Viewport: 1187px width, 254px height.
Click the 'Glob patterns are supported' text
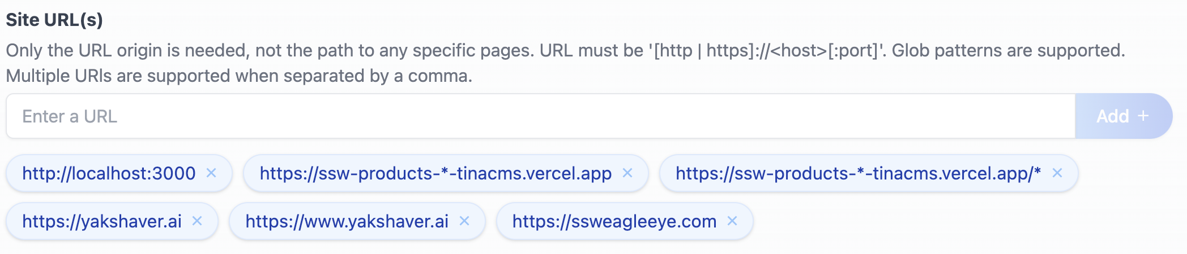1009,50
